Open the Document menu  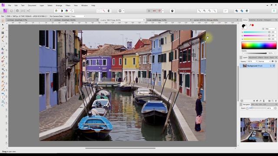click(x=32, y=6)
